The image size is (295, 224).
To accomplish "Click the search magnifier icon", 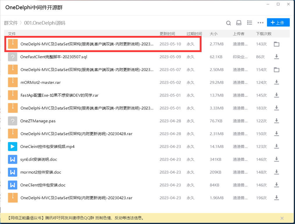I will coord(228,23).
